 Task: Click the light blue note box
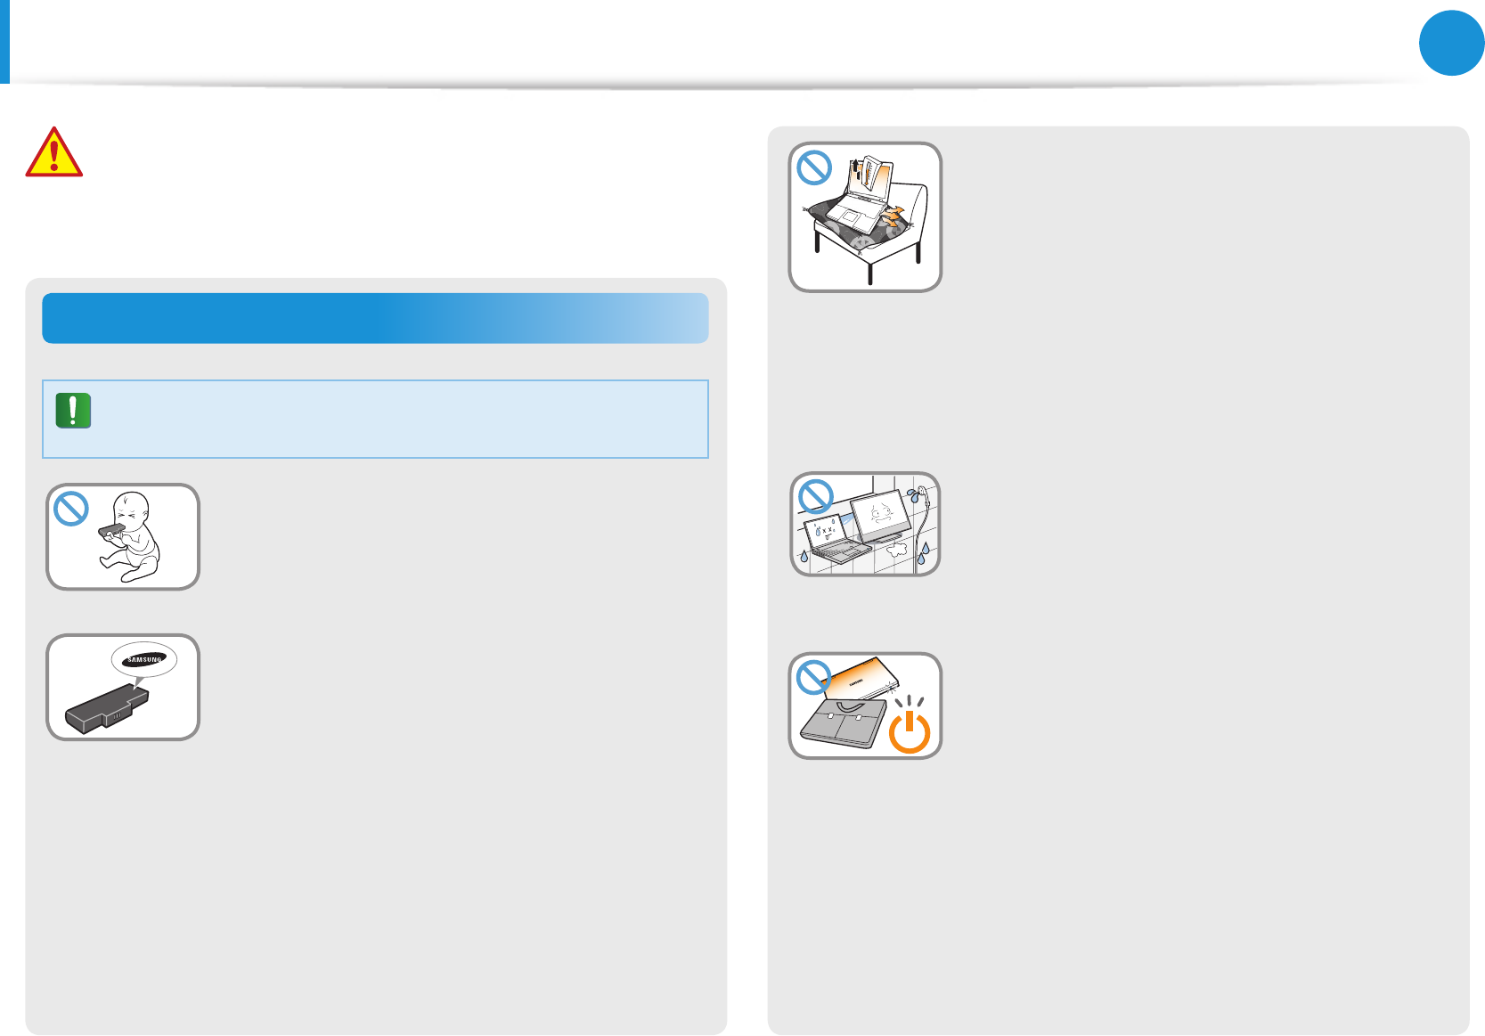point(375,420)
